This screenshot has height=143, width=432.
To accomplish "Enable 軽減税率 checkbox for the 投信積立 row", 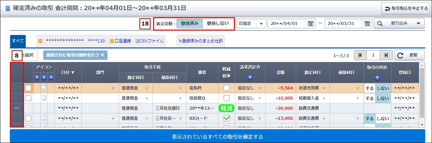I will (226, 98).
